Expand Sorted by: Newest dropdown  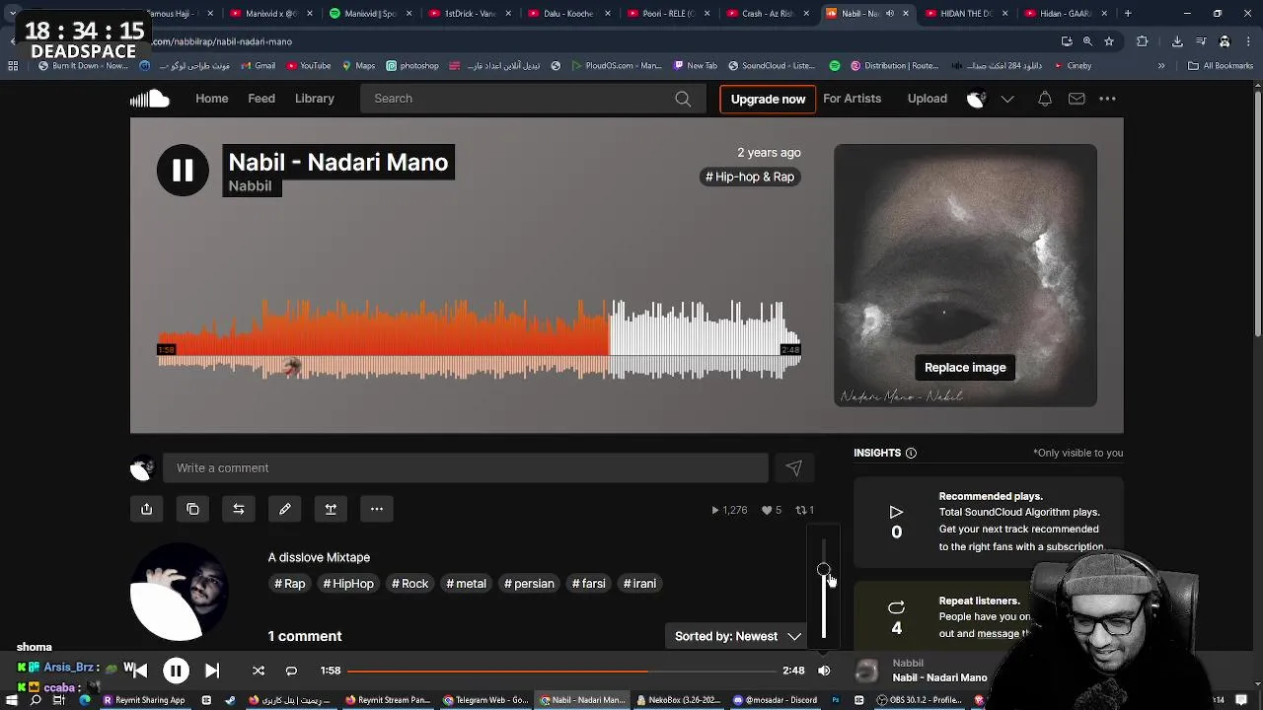tap(737, 636)
